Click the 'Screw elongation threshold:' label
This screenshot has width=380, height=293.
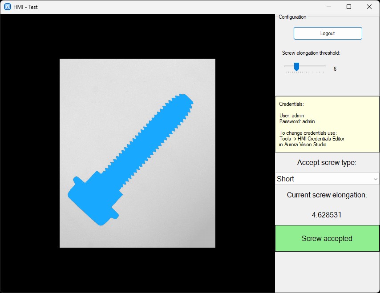click(x=311, y=53)
